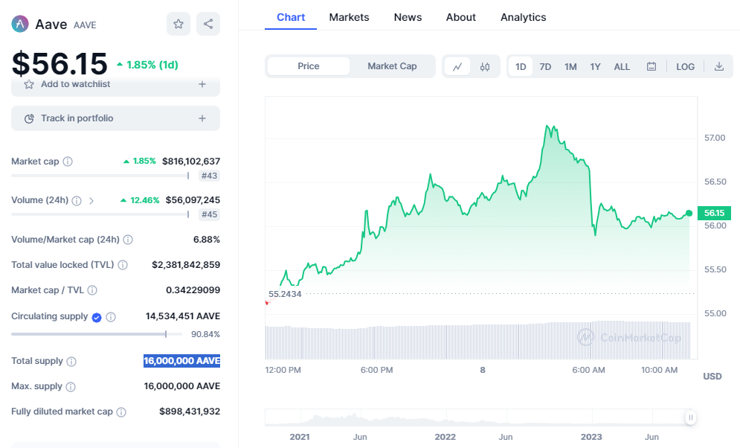The image size is (740, 448).
Task: Click the star icon in Add to watchlist
Action: point(29,84)
